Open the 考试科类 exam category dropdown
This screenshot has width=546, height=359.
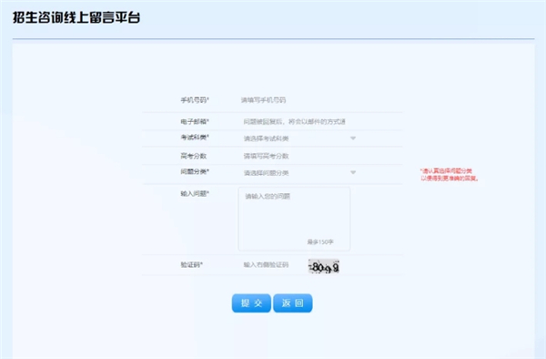299,138
